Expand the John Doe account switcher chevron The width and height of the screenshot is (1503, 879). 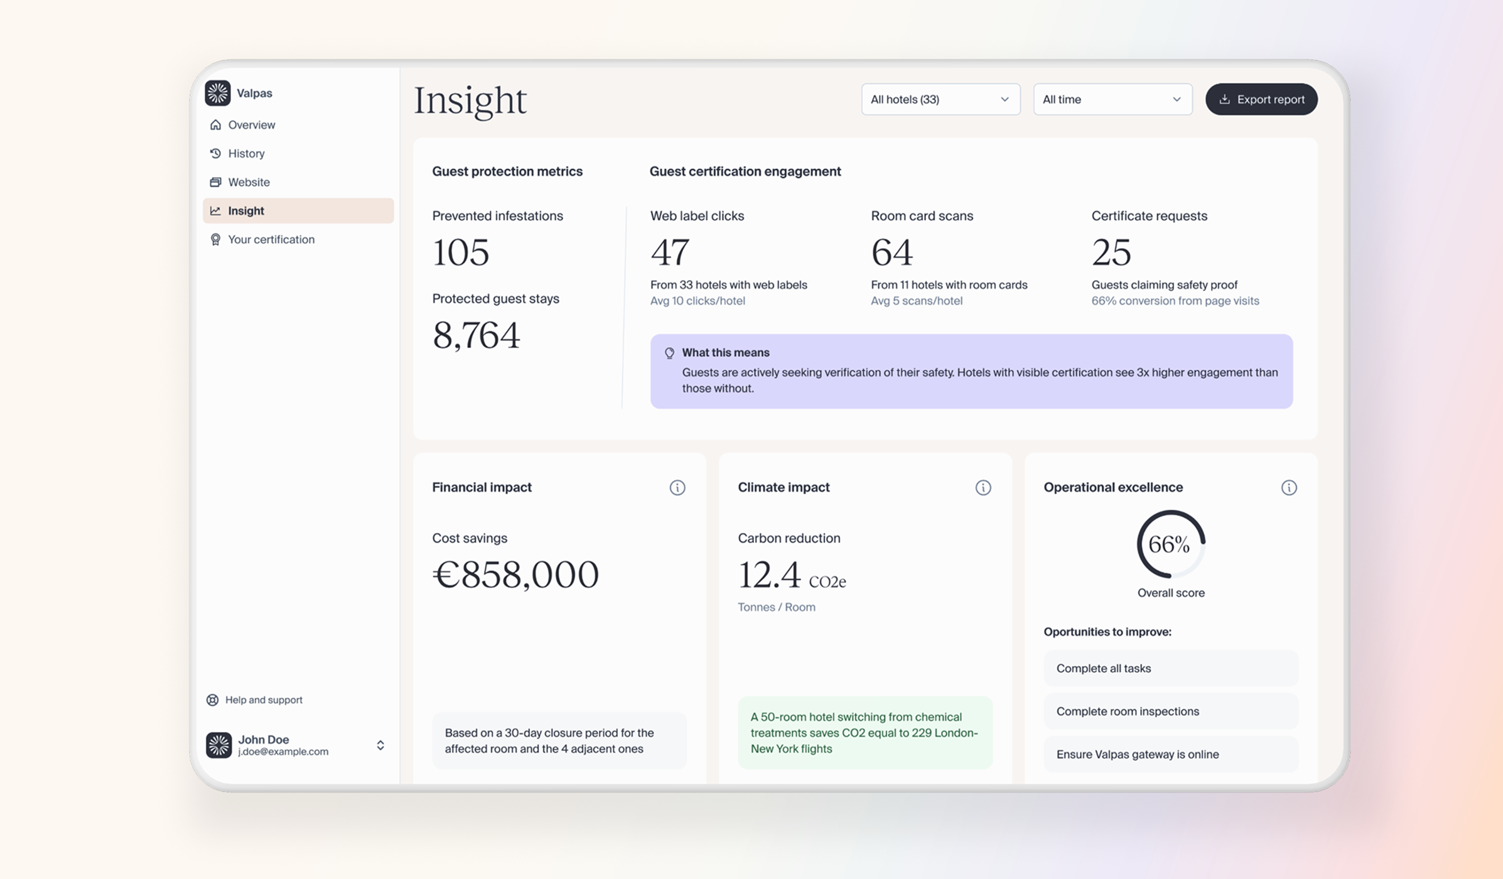pos(380,745)
